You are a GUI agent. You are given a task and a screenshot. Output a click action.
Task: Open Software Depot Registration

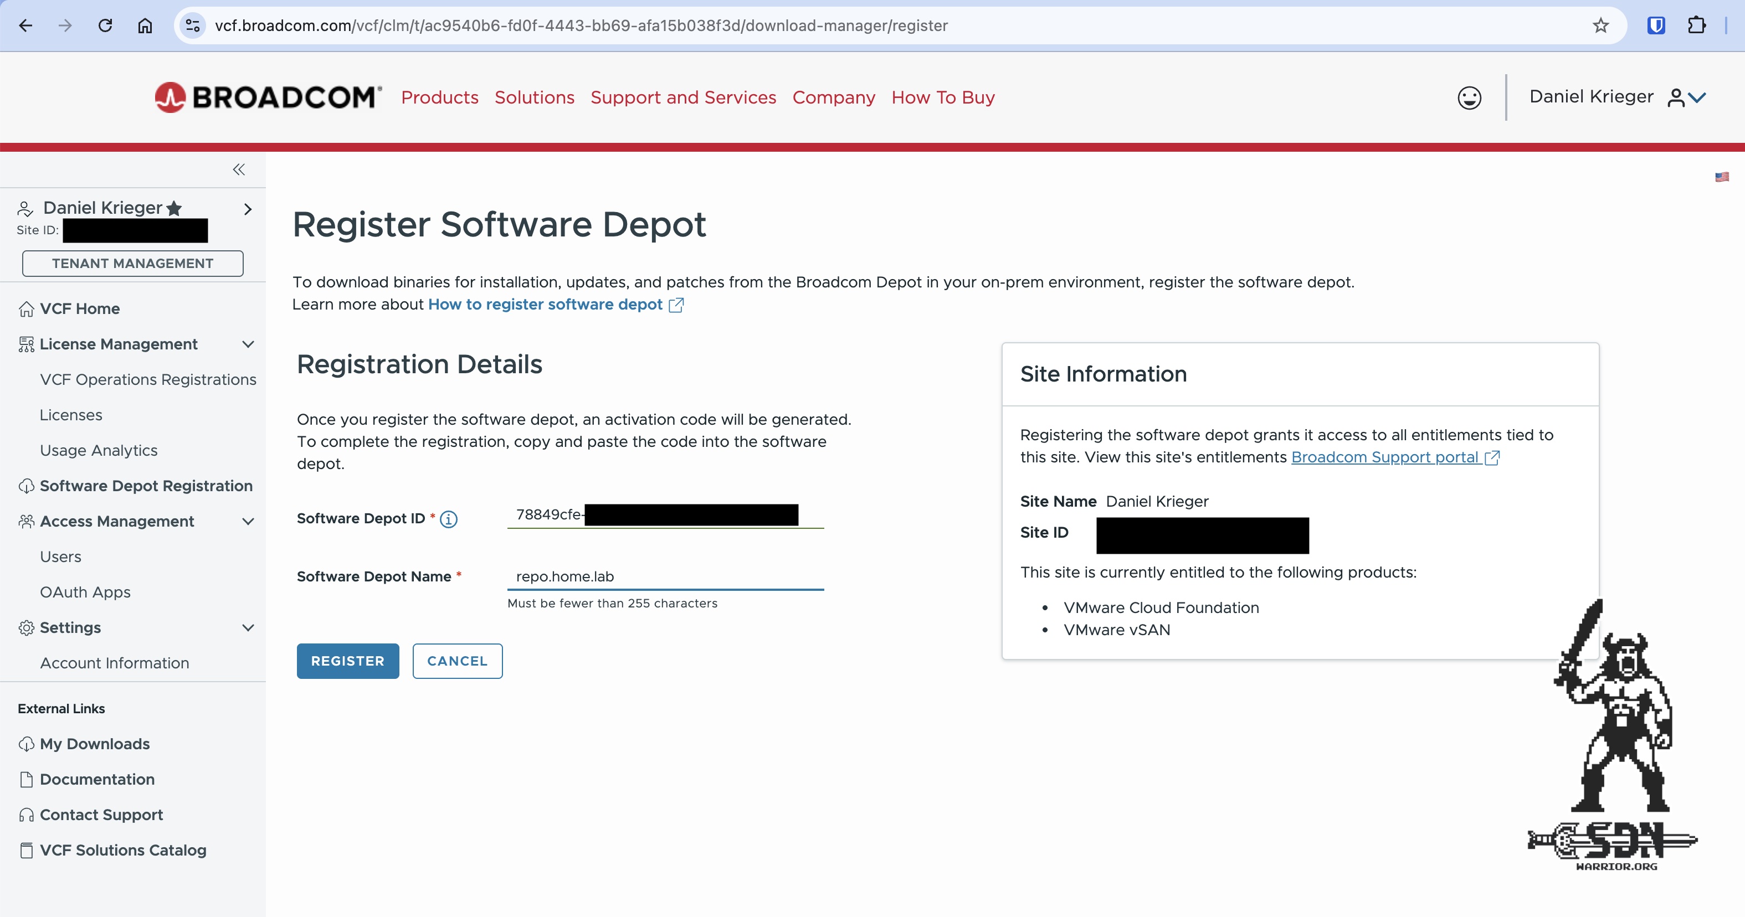(x=146, y=486)
